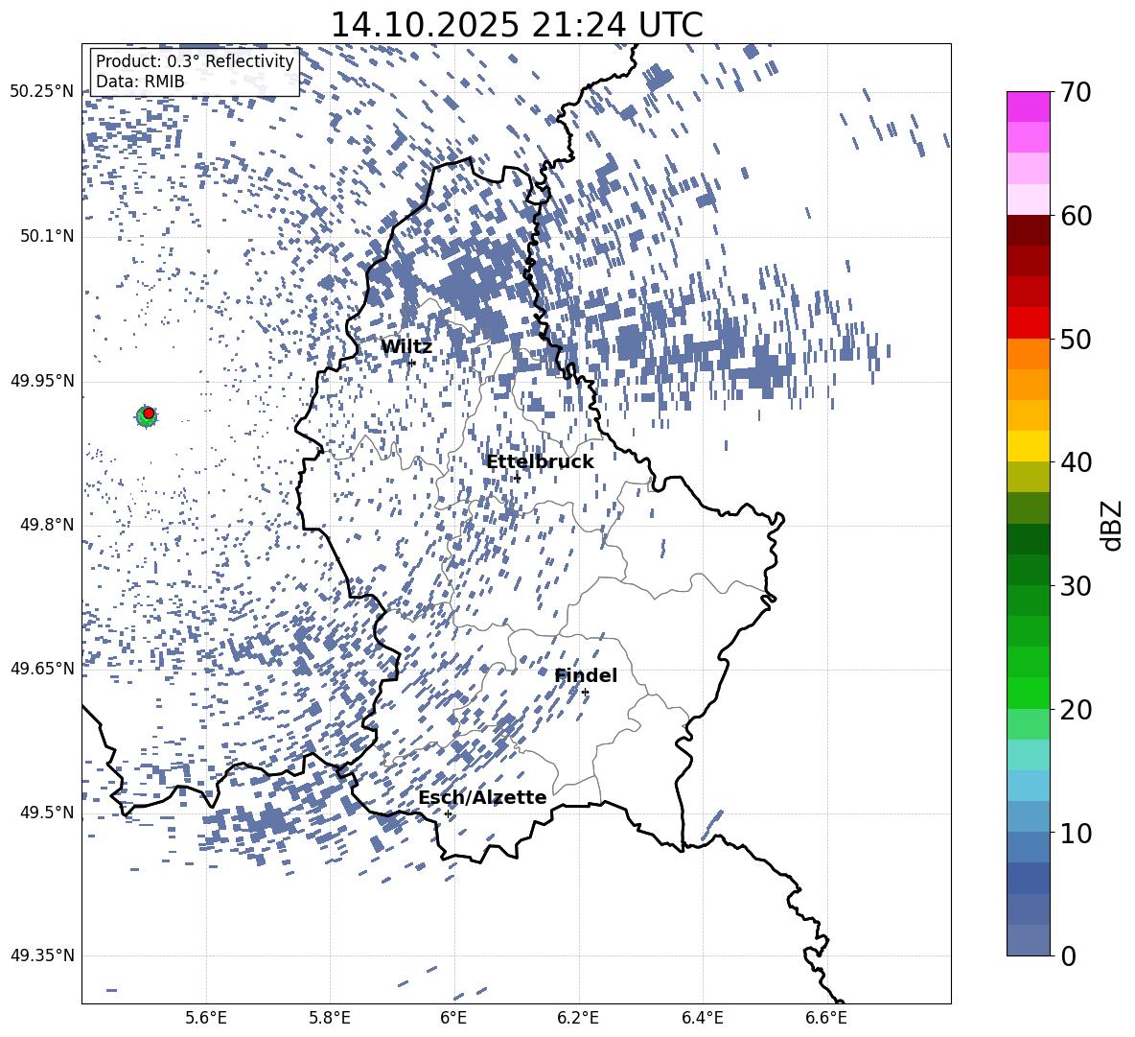
Task: Click the colorbar tick value 30
Action: point(1076,586)
